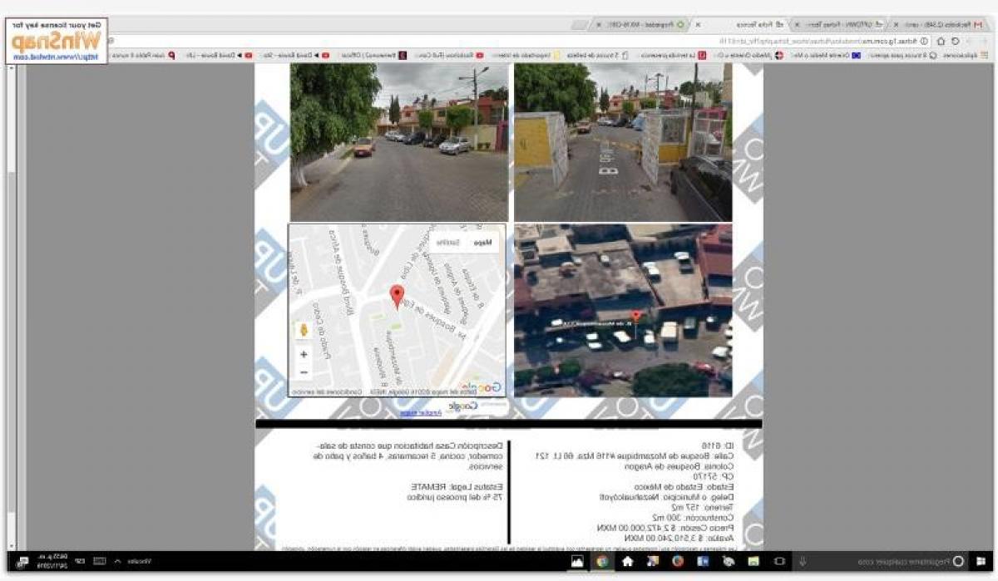Screen dimensions: 998x581
Task: Click the aerial satellite photo of the property
Action: click(x=623, y=309)
